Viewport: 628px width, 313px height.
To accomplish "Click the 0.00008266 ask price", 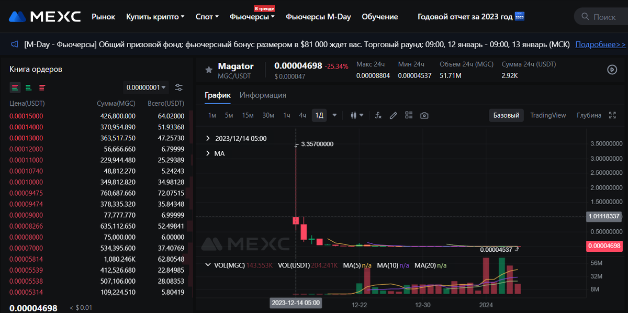I will 27,226.
